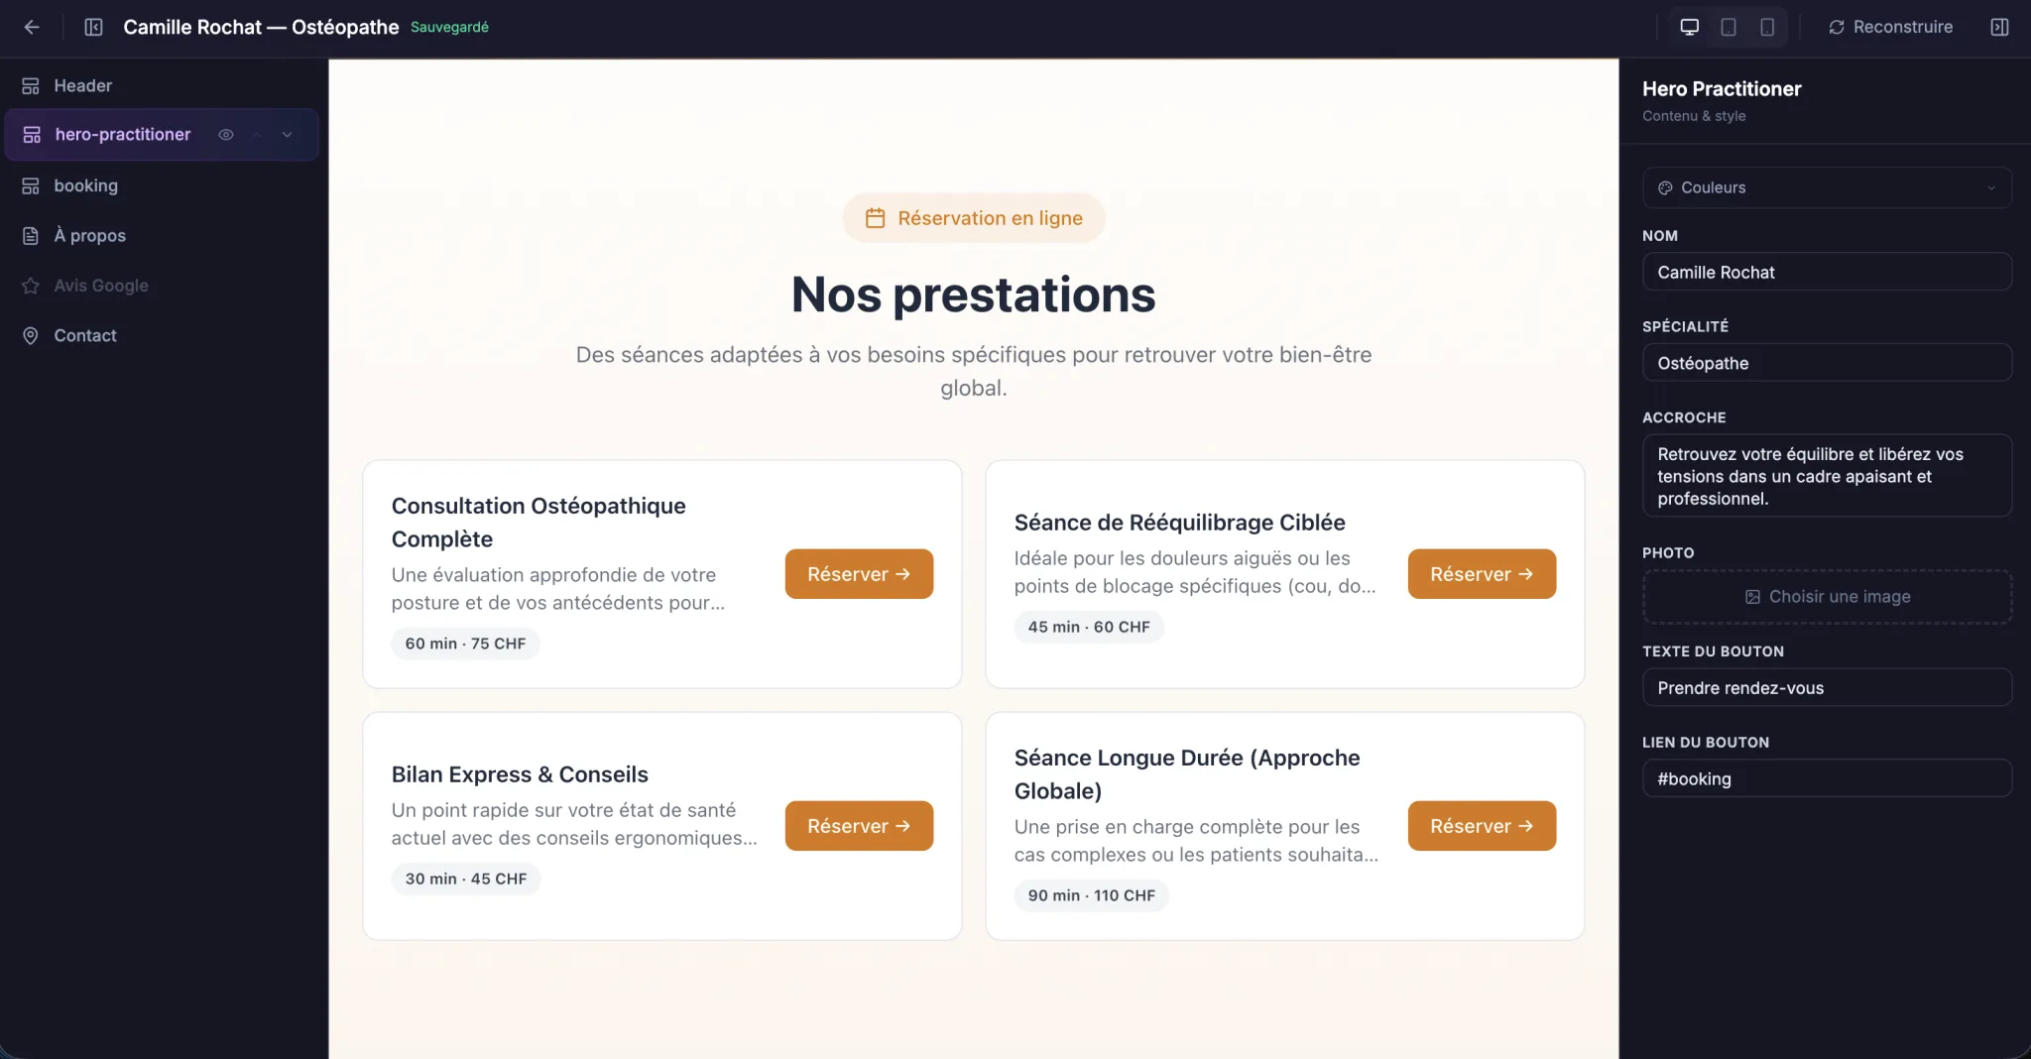Click the Lien du bouton input field
The width and height of the screenshot is (2031, 1059).
coord(1827,778)
